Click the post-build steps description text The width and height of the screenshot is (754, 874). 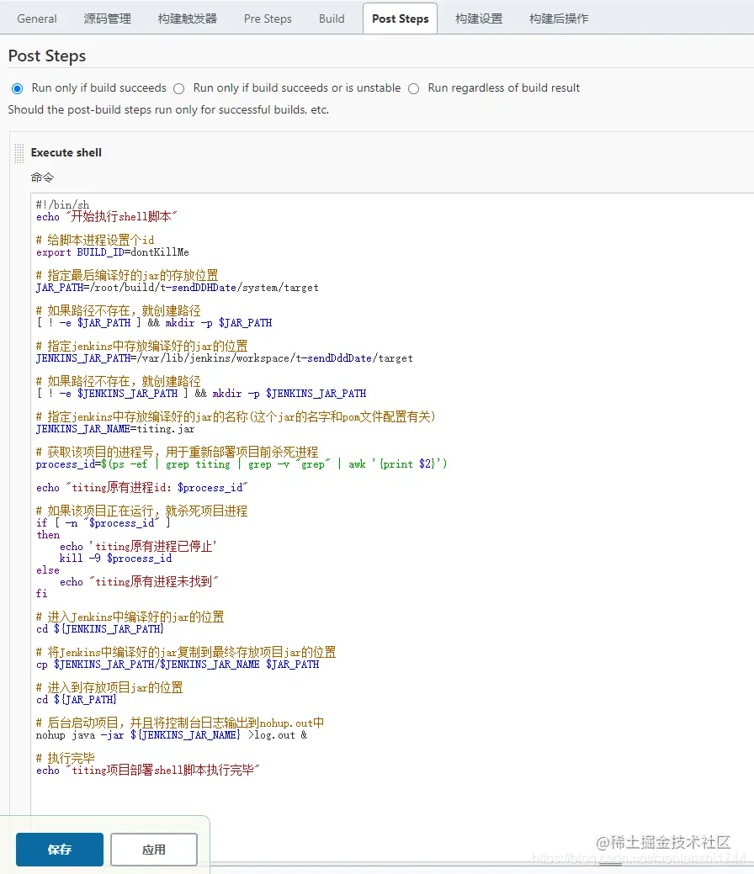coord(168,110)
